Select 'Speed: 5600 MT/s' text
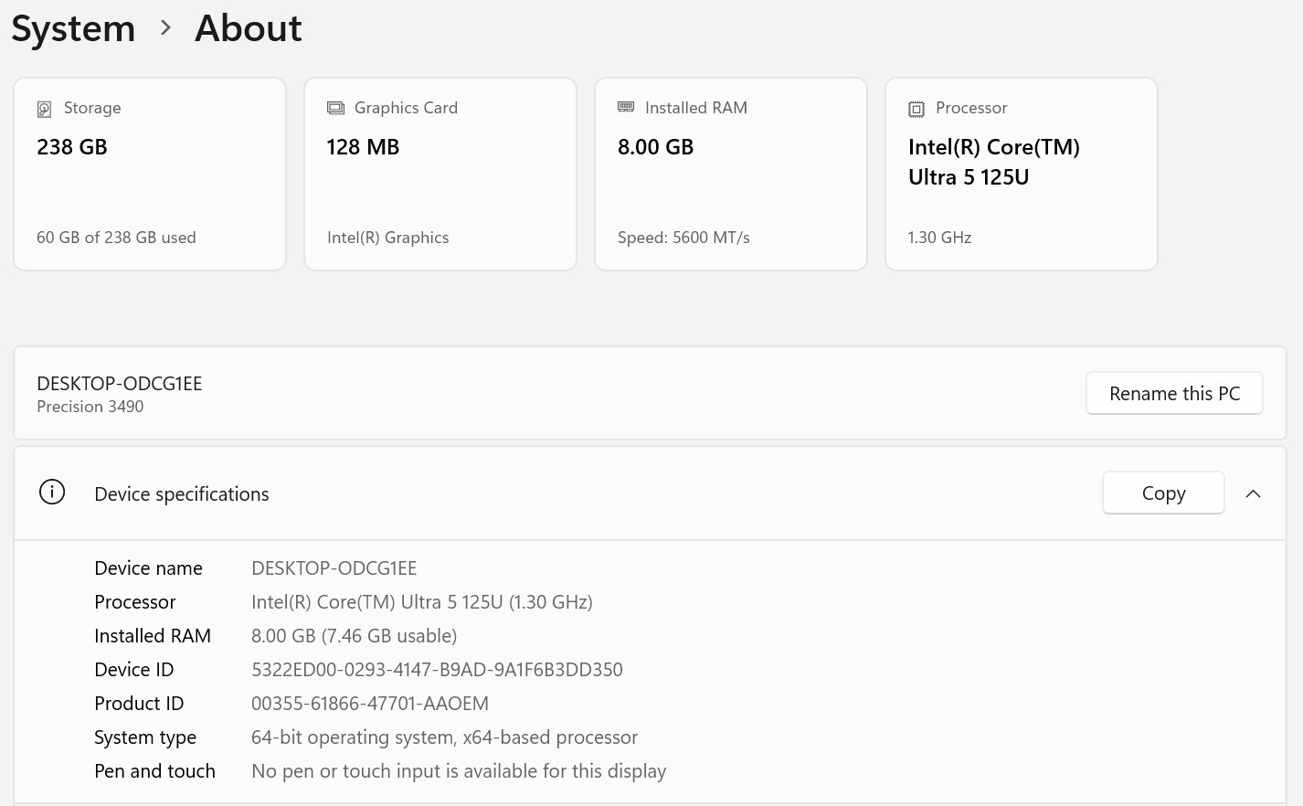 pyautogui.click(x=683, y=238)
